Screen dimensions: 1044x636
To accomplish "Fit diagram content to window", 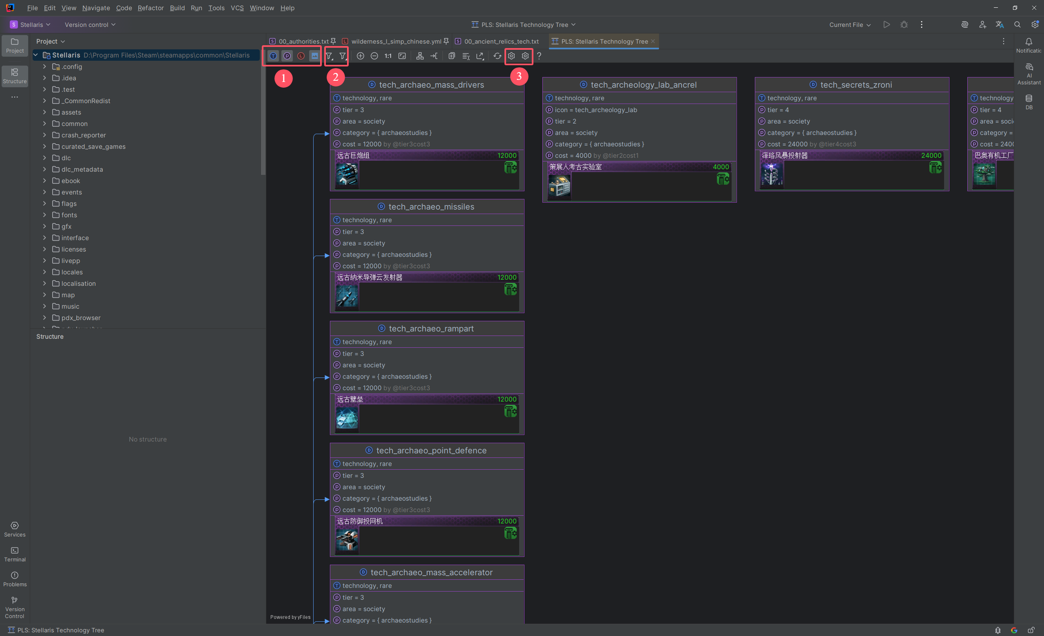I will tap(402, 56).
